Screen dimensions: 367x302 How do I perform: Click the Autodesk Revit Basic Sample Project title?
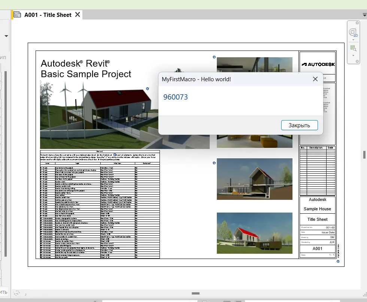[x=86, y=68]
